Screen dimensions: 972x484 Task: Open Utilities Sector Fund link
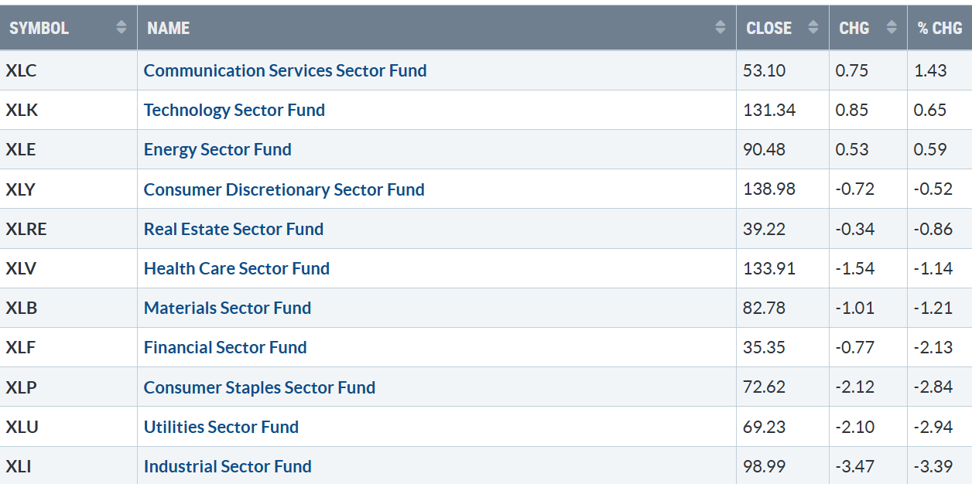pyautogui.click(x=221, y=427)
